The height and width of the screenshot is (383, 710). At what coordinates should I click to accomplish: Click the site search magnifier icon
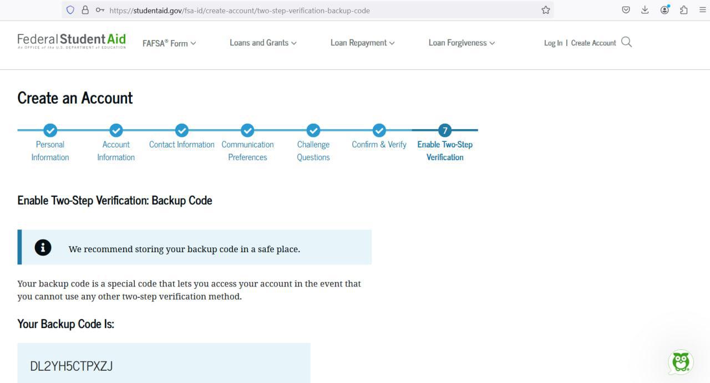627,42
